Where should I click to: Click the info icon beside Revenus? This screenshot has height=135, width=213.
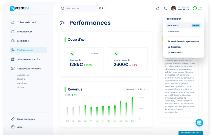[x=80, y=60]
